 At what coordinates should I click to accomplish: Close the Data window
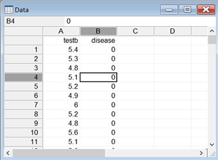206,10
